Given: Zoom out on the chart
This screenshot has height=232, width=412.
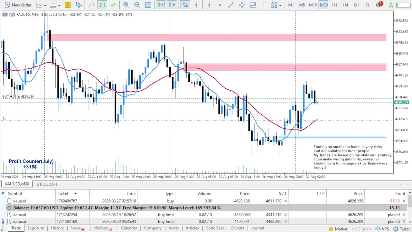Looking at the screenshot, I should pyautogui.click(x=137, y=5).
